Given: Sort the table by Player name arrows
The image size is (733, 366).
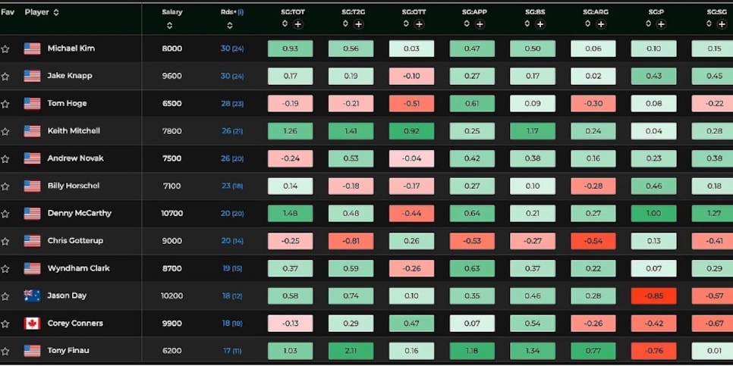Looking at the screenshot, I should coord(55,12).
